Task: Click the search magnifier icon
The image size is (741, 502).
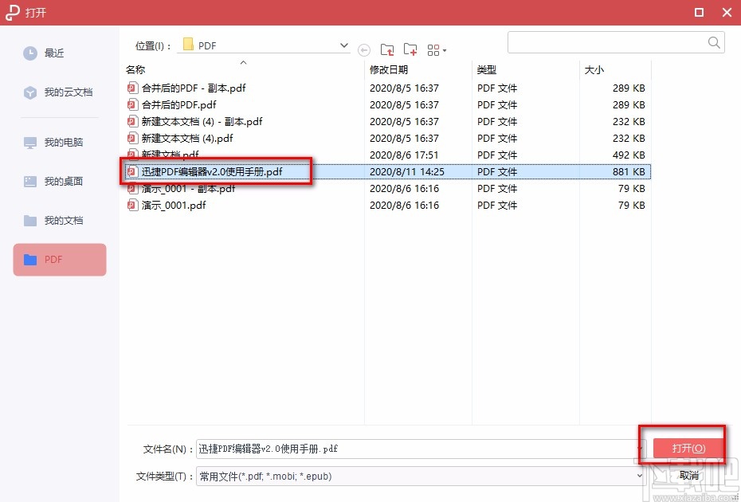Action: point(713,42)
